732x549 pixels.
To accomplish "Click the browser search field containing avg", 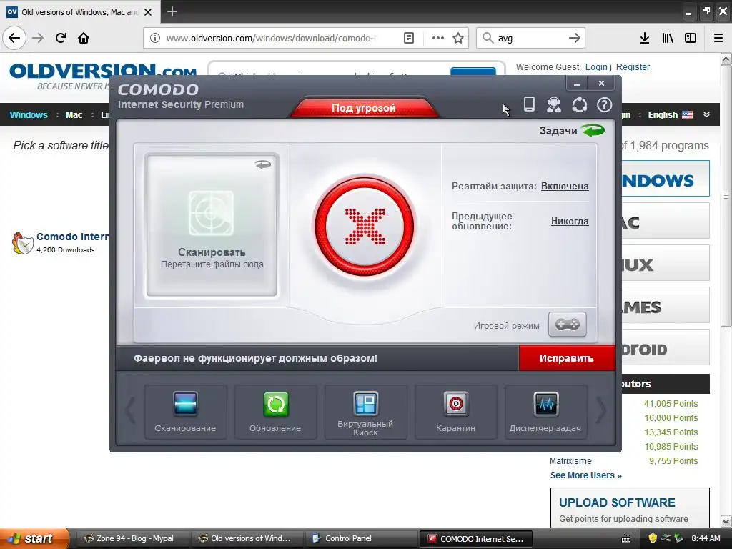I will [x=531, y=39].
